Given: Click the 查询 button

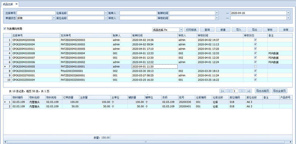Looking at the screenshot, I should (x=207, y=30).
